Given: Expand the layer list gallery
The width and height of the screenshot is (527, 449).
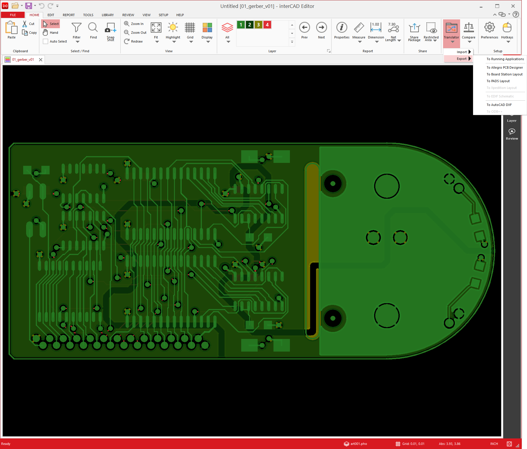Looking at the screenshot, I should pyautogui.click(x=292, y=42).
